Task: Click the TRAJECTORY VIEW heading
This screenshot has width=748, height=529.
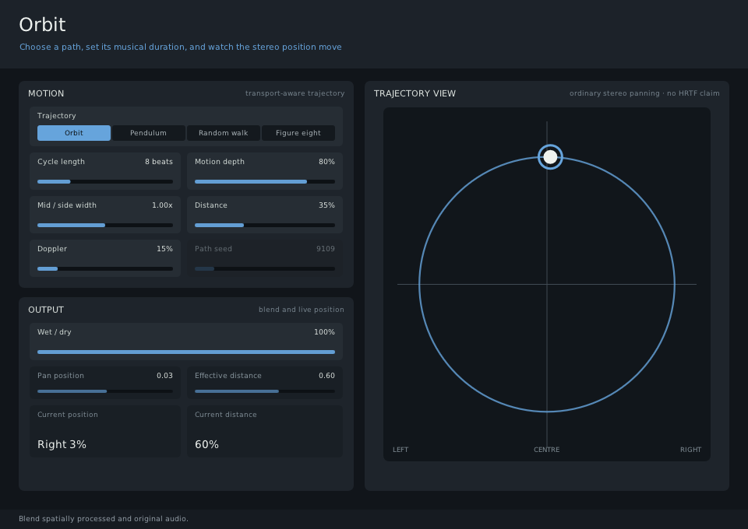Action: click(415, 93)
